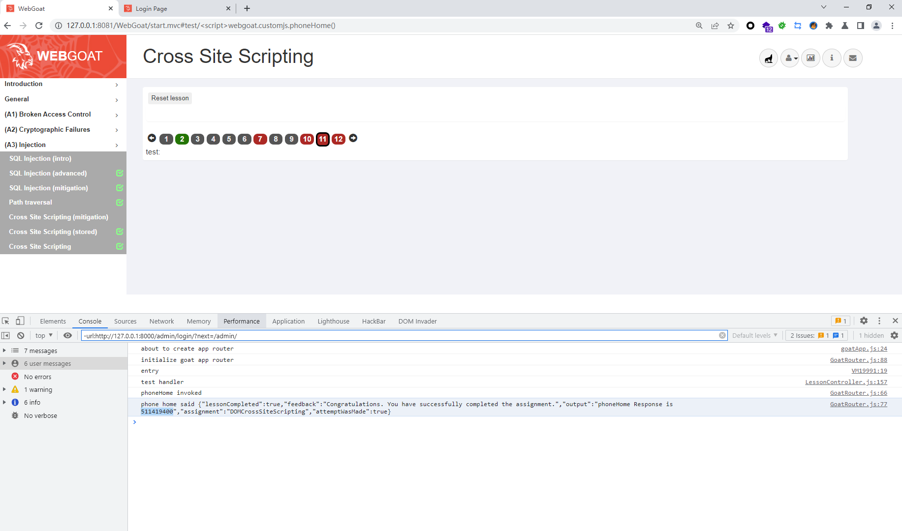Screen dimensions: 902x531
Task: Open the goatApp.js:24 source link
Action: coord(864,349)
